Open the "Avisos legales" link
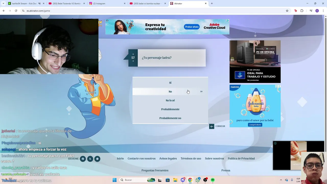This screenshot has height=184, width=327. [168, 158]
